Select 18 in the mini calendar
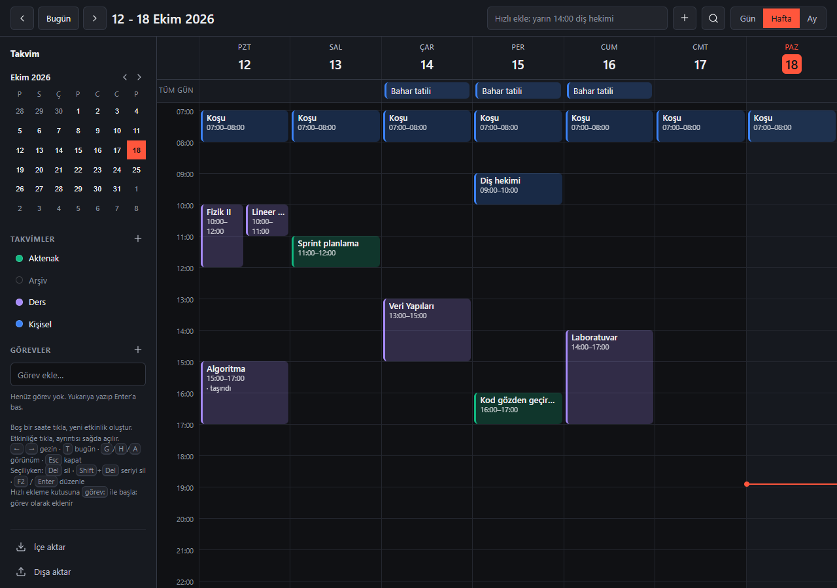Image resolution: width=837 pixels, height=588 pixels. point(136,150)
